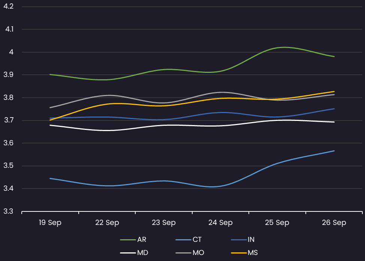Select the 3.5 y-axis tick label
The height and width of the screenshot is (261, 365).
point(8,166)
